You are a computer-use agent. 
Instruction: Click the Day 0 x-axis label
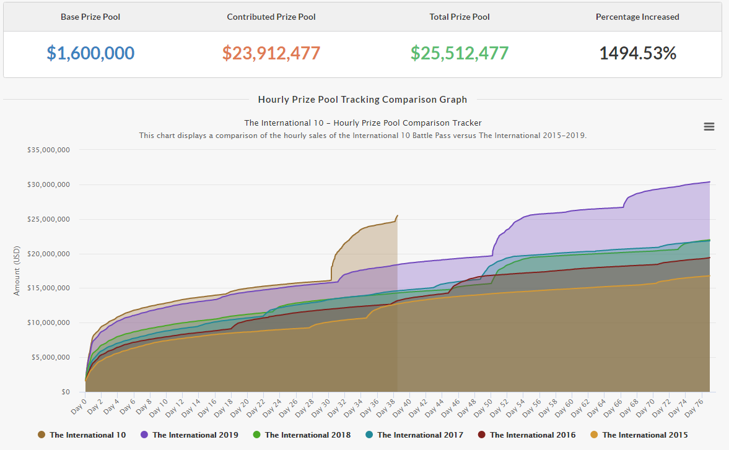(79, 406)
